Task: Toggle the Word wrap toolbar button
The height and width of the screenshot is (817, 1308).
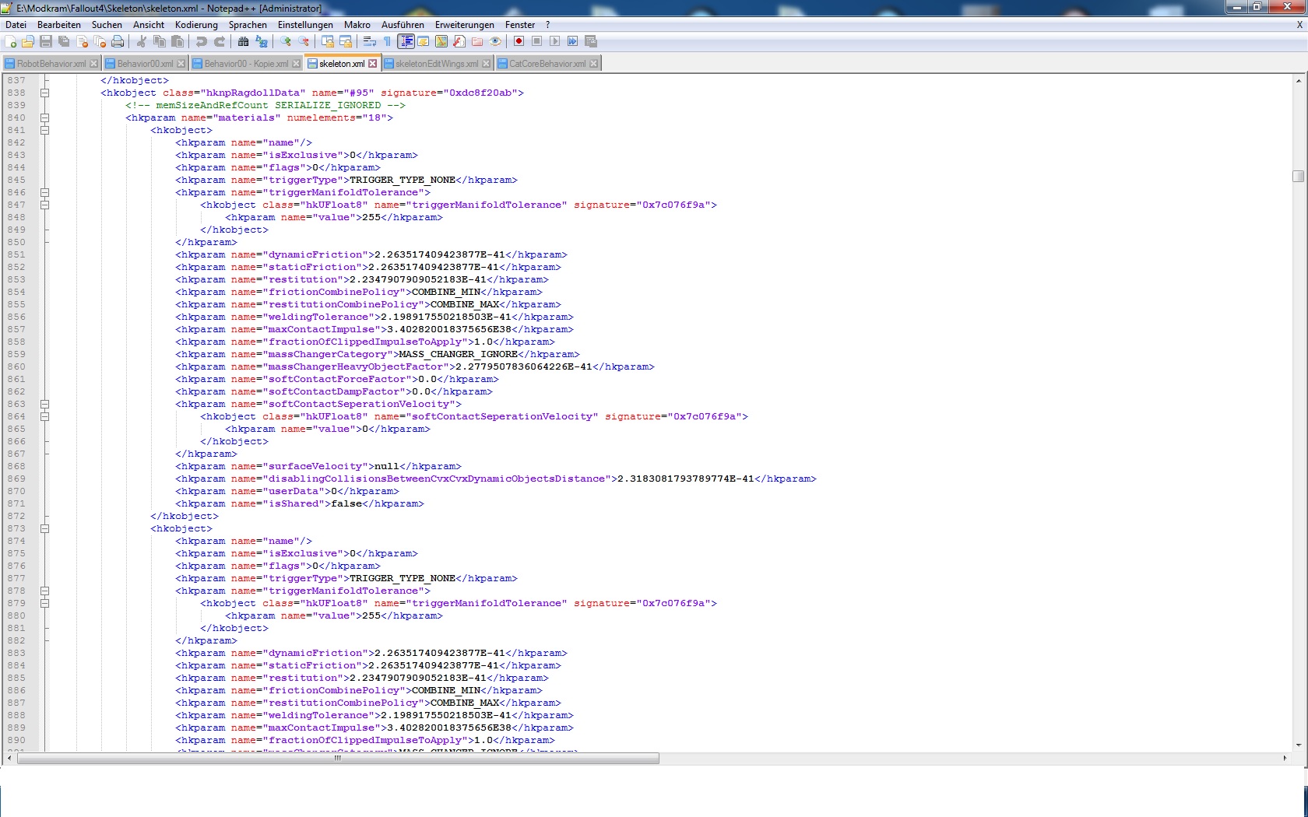Action: click(369, 41)
